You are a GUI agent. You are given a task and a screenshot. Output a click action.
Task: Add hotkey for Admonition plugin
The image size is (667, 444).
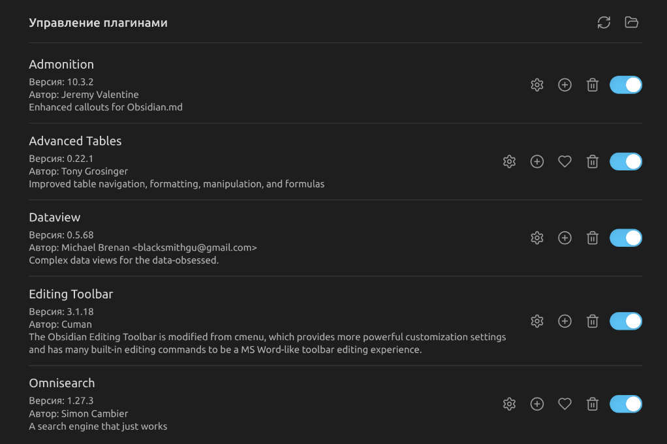pyautogui.click(x=565, y=85)
